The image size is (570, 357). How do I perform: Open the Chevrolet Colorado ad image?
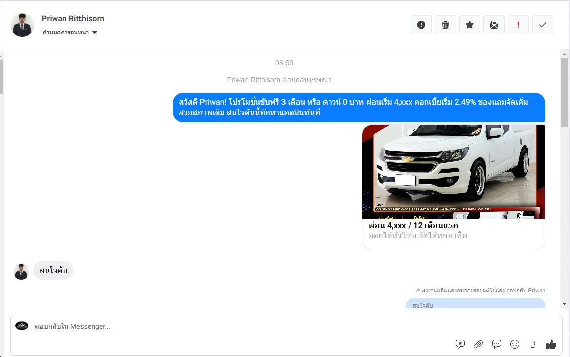(453, 172)
